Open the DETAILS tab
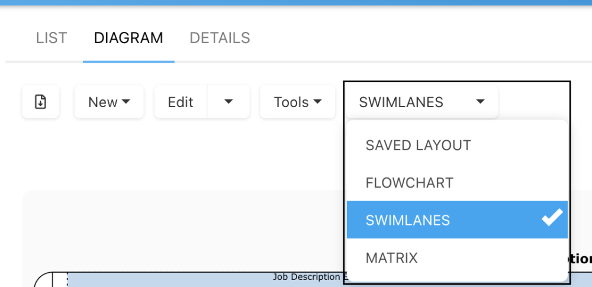The image size is (592, 287). point(220,38)
